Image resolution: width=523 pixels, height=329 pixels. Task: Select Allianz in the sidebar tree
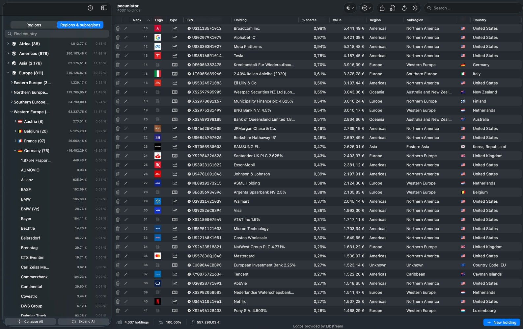coord(27,180)
